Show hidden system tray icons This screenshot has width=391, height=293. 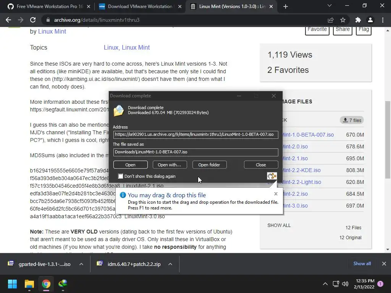point(325,284)
